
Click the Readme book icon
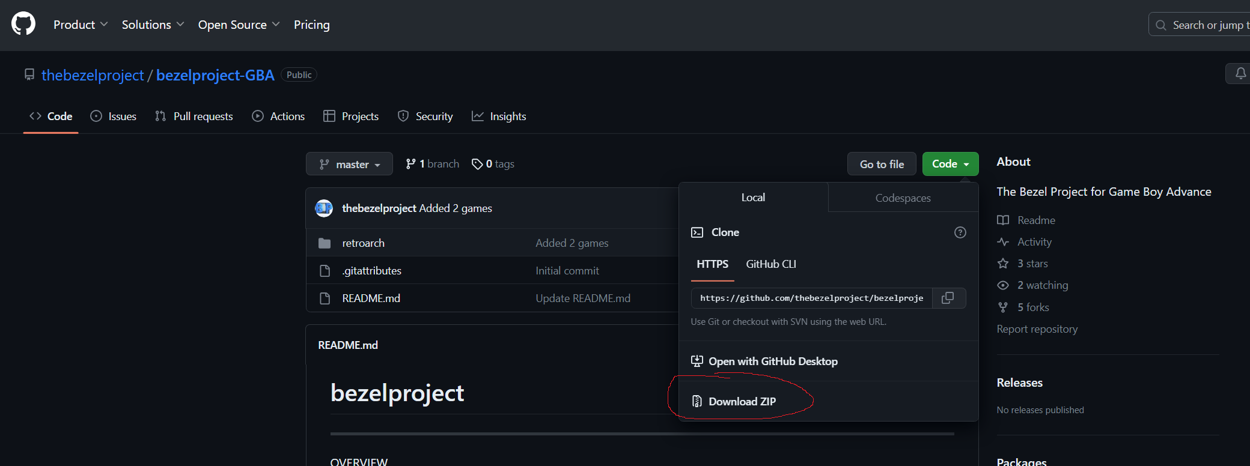tap(1003, 220)
